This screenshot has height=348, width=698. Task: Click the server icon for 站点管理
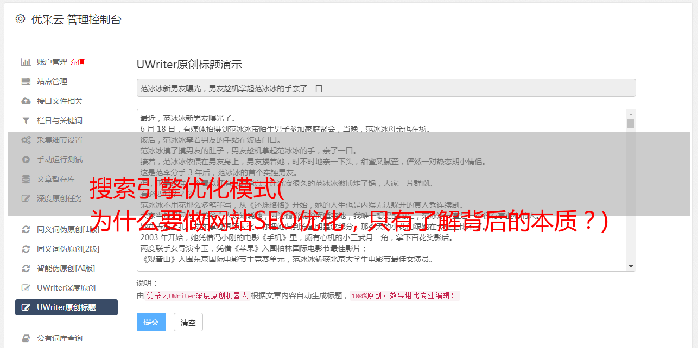(26, 81)
